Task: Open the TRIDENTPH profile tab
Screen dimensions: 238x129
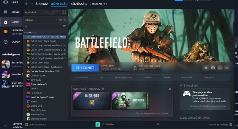Action: pos(98,4)
